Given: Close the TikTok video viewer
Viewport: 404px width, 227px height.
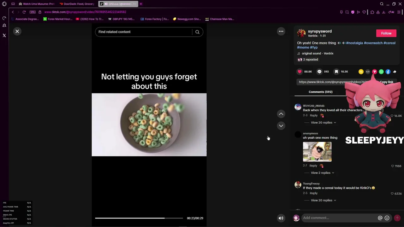Looking at the screenshot, I should click(17, 31).
